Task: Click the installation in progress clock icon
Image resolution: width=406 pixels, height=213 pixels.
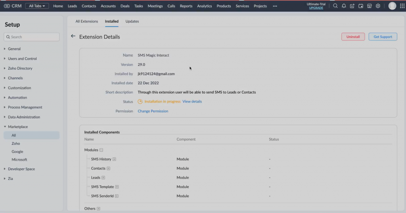Action: [x=140, y=102]
